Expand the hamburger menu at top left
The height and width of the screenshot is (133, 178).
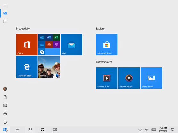tap(5, 5)
